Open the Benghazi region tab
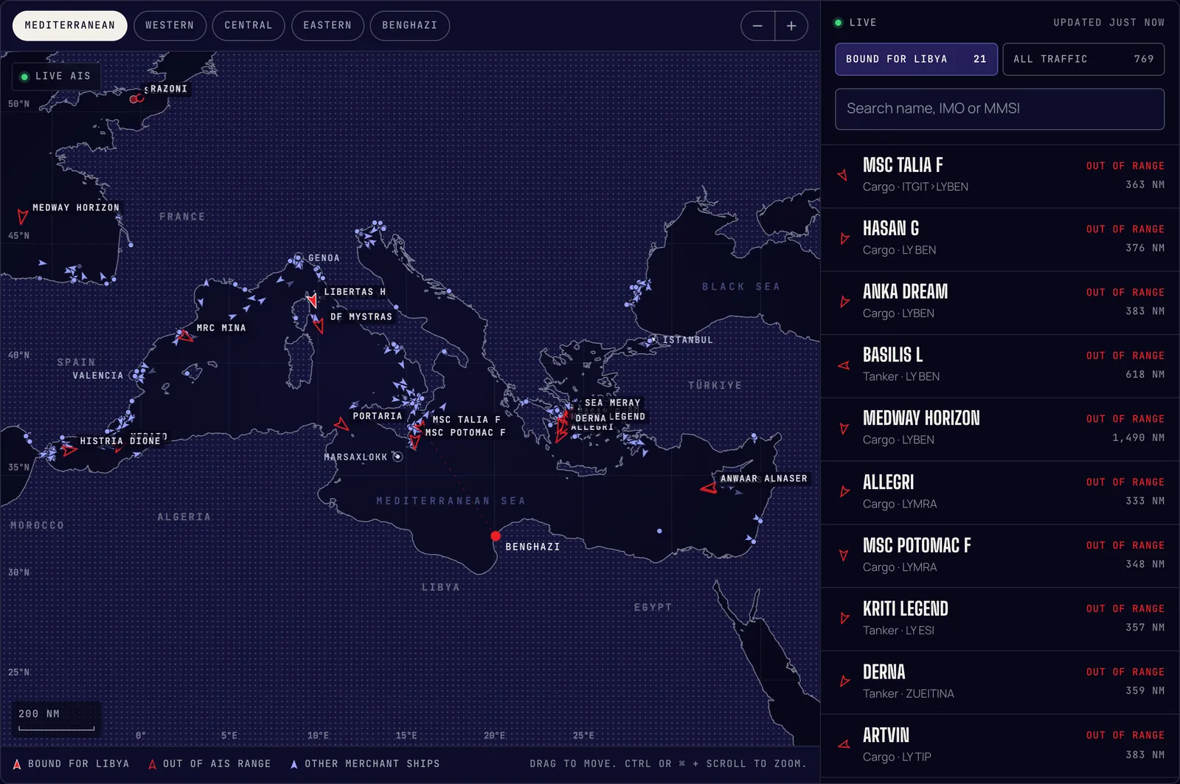This screenshot has width=1180, height=784. click(409, 26)
